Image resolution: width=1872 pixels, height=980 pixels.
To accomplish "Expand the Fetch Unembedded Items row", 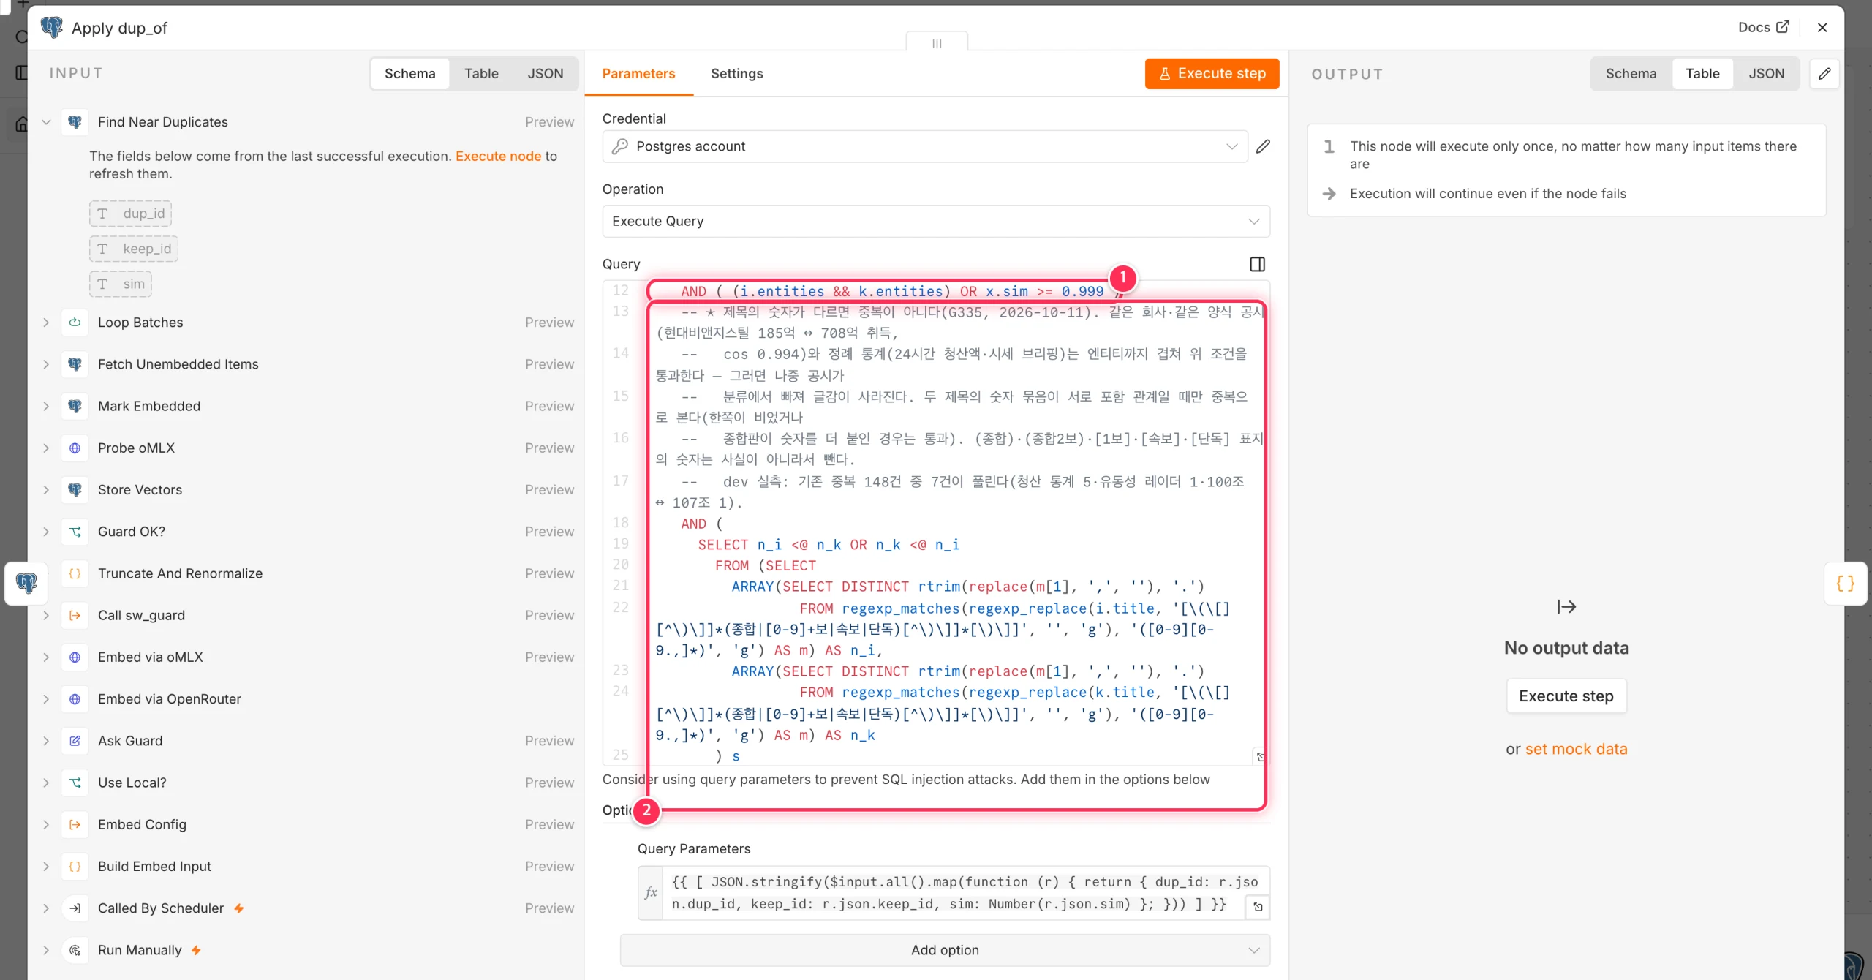I will pos(46,364).
